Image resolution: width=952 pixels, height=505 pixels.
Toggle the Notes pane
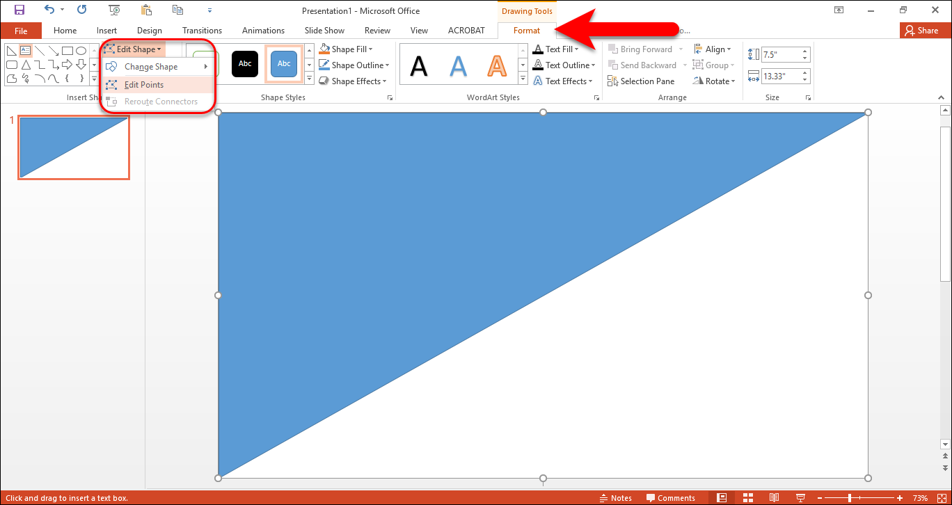pyautogui.click(x=615, y=498)
